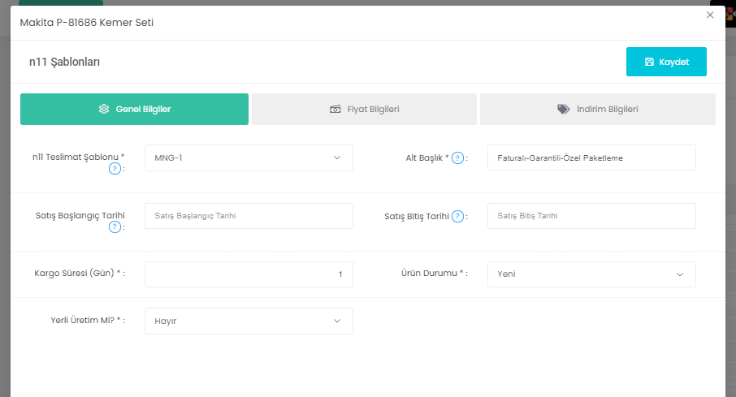Screen dimensions: 736x397
Task: Click the help icon next to Alt Başlık
Action: pos(457,158)
